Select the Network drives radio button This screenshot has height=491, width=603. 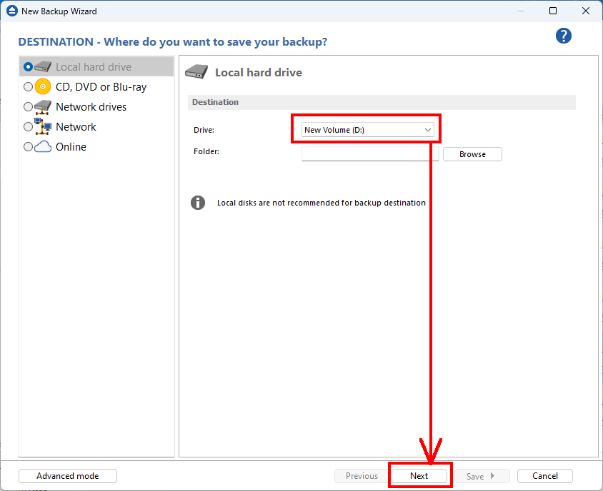[29, 107]
